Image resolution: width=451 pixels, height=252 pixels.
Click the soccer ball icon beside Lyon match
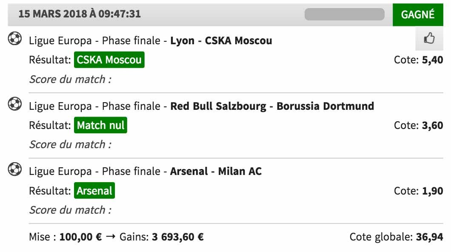coord(14,39)
